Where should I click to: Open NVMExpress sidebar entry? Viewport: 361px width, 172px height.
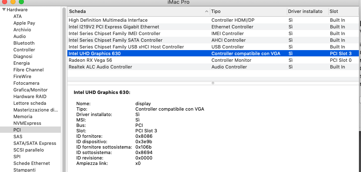27,123
